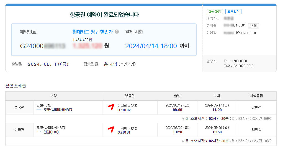Click the return-arrow icon before return flight 총 소요시간
283x149 pixels.
click(x=183, y=141)
